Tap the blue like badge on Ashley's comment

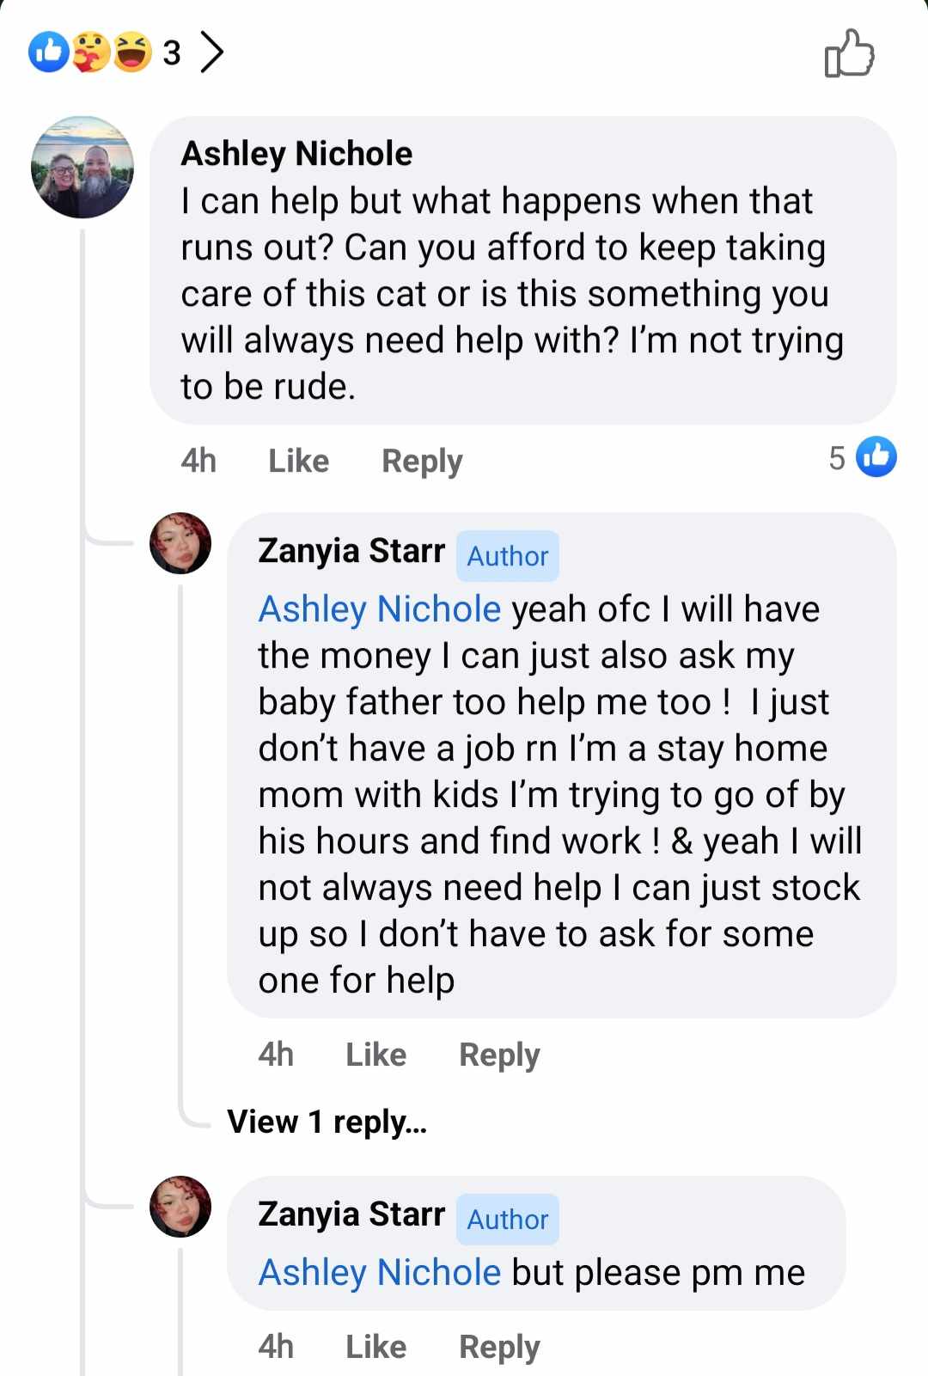pyautogui.click(x=876, y=457)
